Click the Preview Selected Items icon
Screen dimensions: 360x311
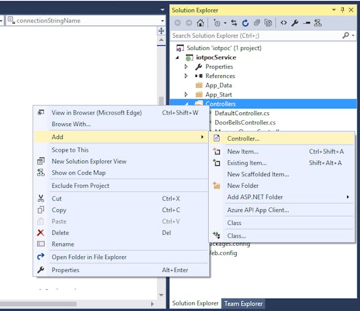coord(306,23)
